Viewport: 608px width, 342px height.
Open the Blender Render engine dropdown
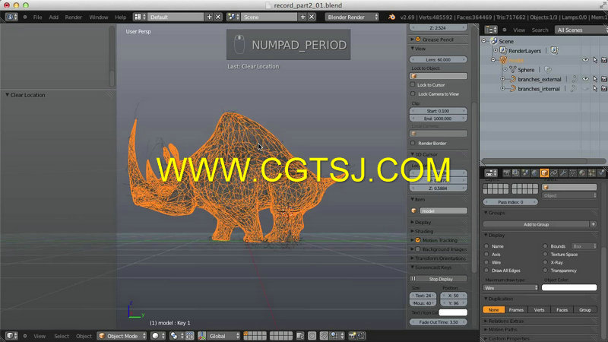[x=352, y=17]
